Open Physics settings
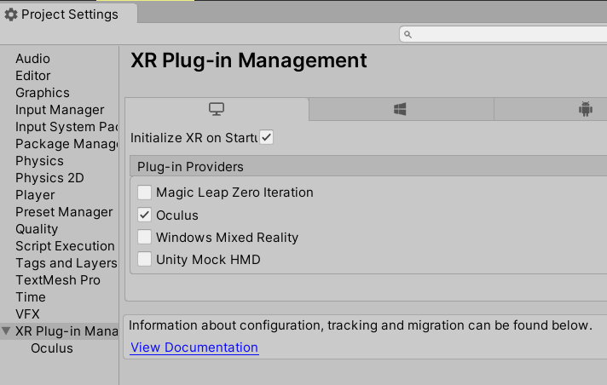Image resolution: width=607 pixels, height=385 pixels. pyautogui.click(x=39, y=161)
